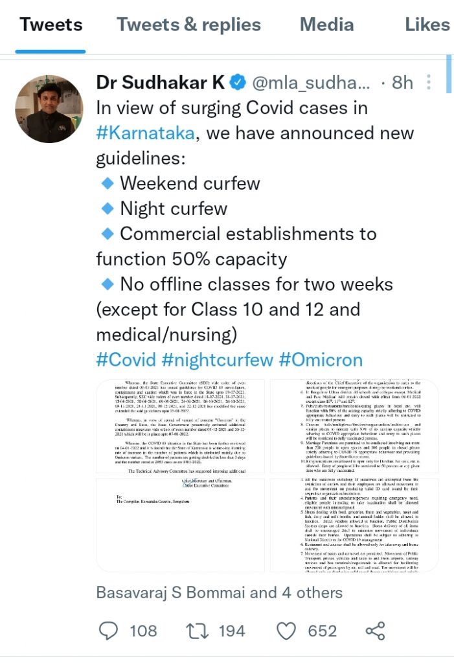454x663 pixels.
Task: Open the #Karnataka hashtag
Action: (x=145, y=133)
